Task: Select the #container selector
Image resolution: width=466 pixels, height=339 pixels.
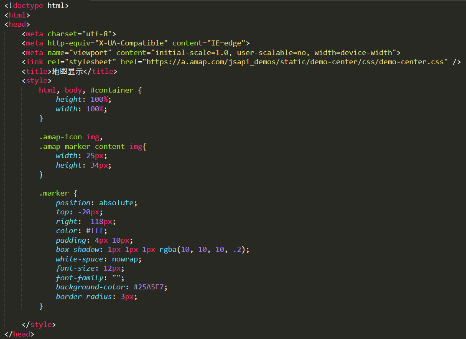Action: click(x=112, y=90)
